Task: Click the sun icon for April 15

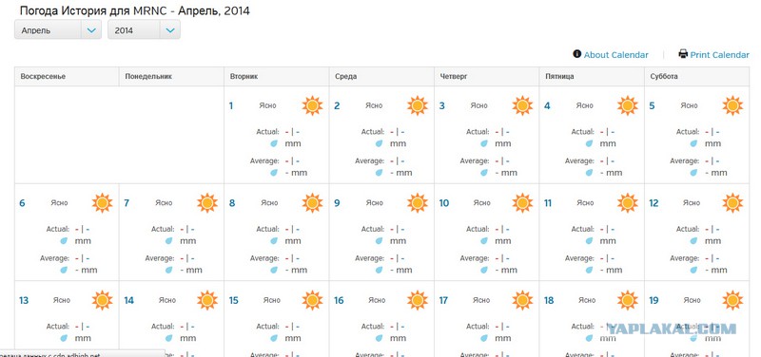Action: (x=312, y=300)
